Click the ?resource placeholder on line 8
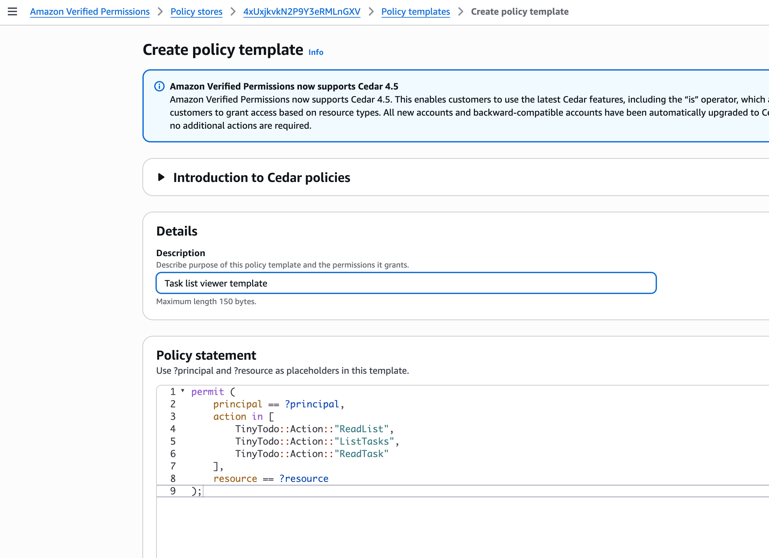This screenshot has height=558, width=769. 304,479
